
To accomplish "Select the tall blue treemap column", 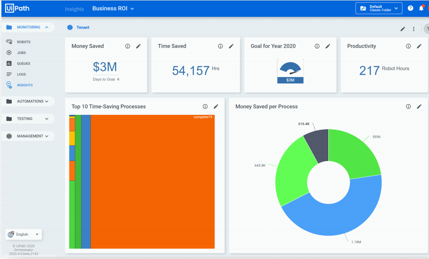I will pyautogui.click(x=86, y=182).
